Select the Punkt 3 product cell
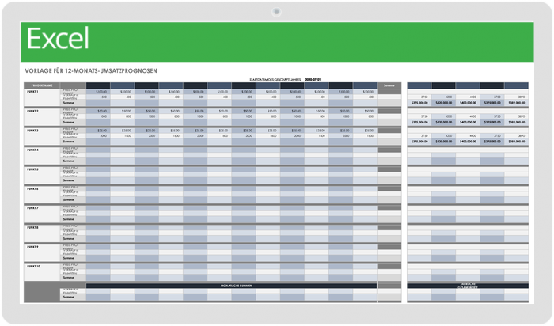The width and height of the screenshot is (554, 326). click(x=33, y=131)
